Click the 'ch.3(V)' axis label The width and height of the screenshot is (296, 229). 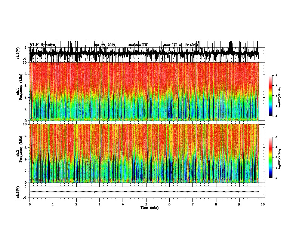18,192
